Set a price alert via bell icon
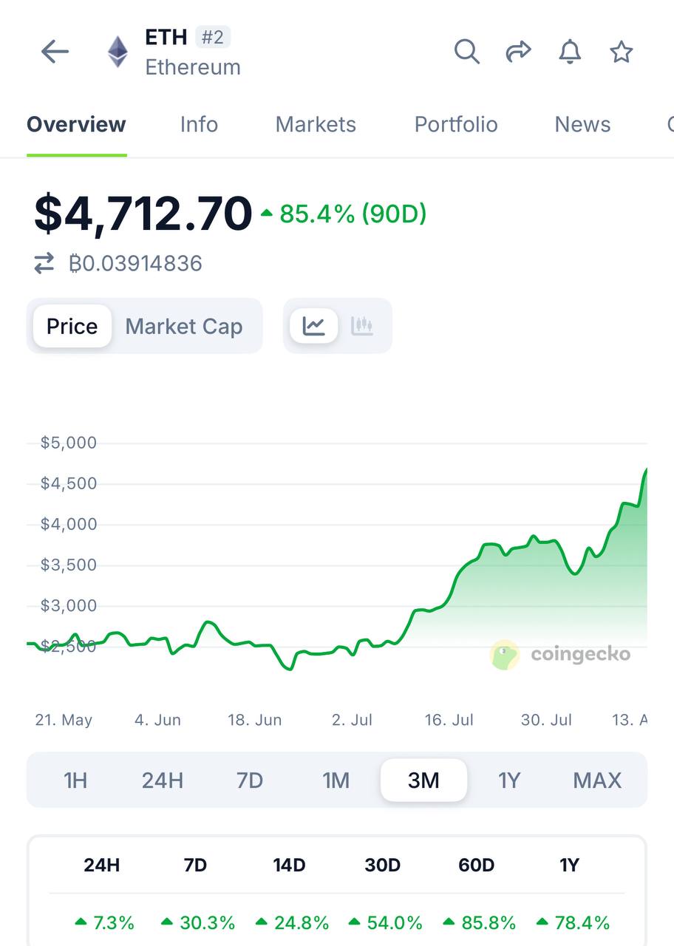 [x=570, y=52]
